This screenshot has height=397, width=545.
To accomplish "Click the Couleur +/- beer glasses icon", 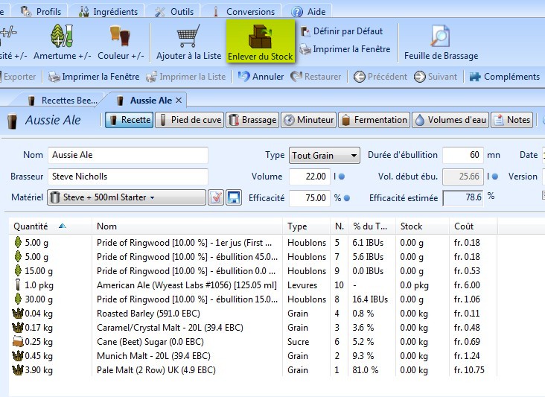I will (x=120, y=36).
